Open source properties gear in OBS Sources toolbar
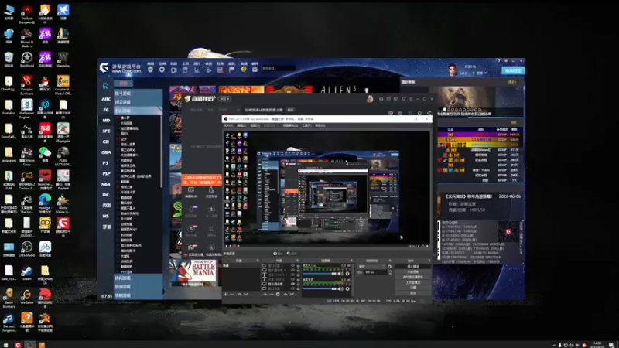This screenshot has height=348, width=619. pos(278,295)
